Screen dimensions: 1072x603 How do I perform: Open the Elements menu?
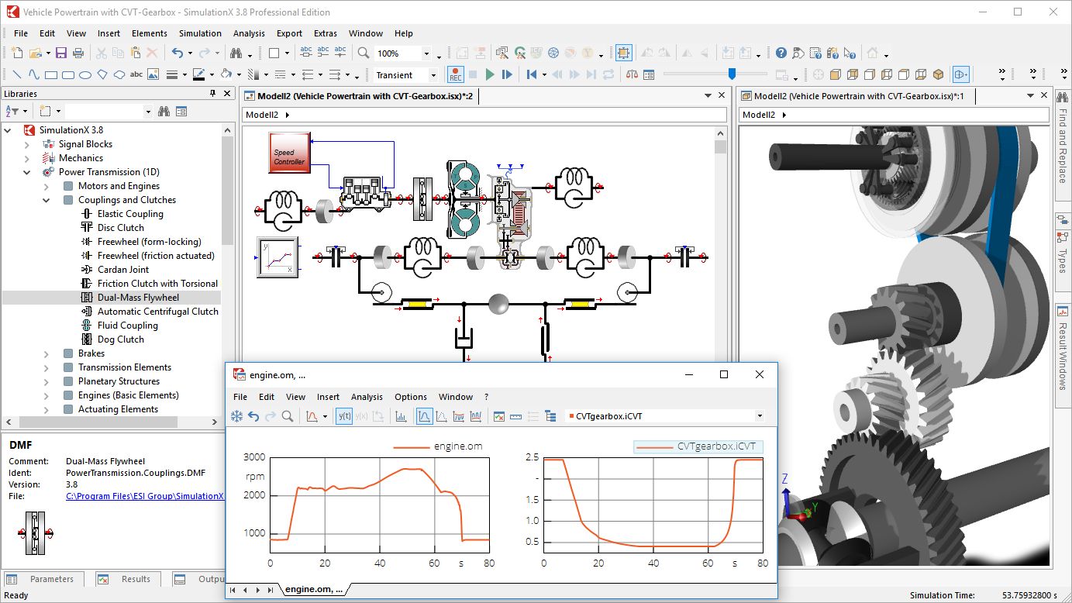pos(150,33)
